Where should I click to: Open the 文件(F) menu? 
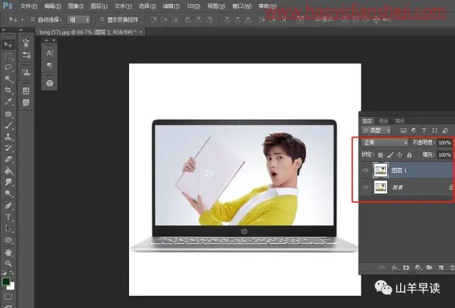click(28, 6)
